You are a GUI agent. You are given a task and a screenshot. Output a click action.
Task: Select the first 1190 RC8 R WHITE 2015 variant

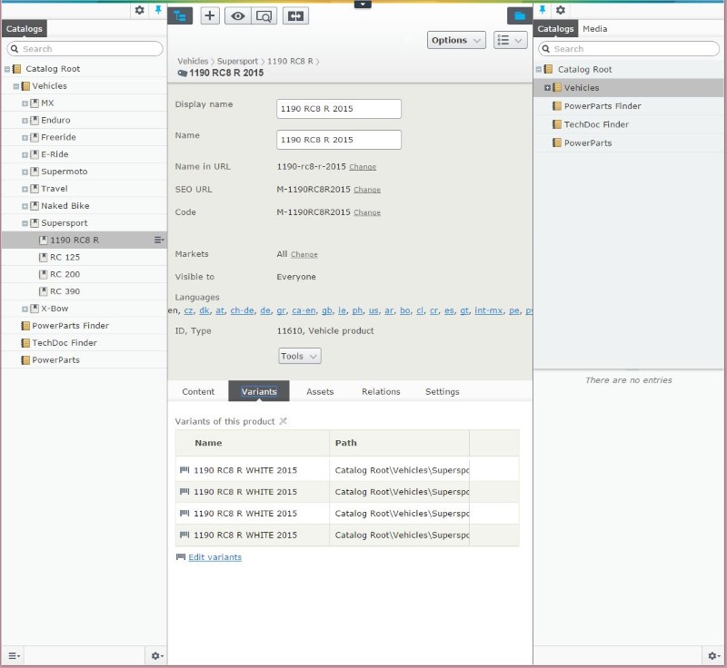point(245,470)
